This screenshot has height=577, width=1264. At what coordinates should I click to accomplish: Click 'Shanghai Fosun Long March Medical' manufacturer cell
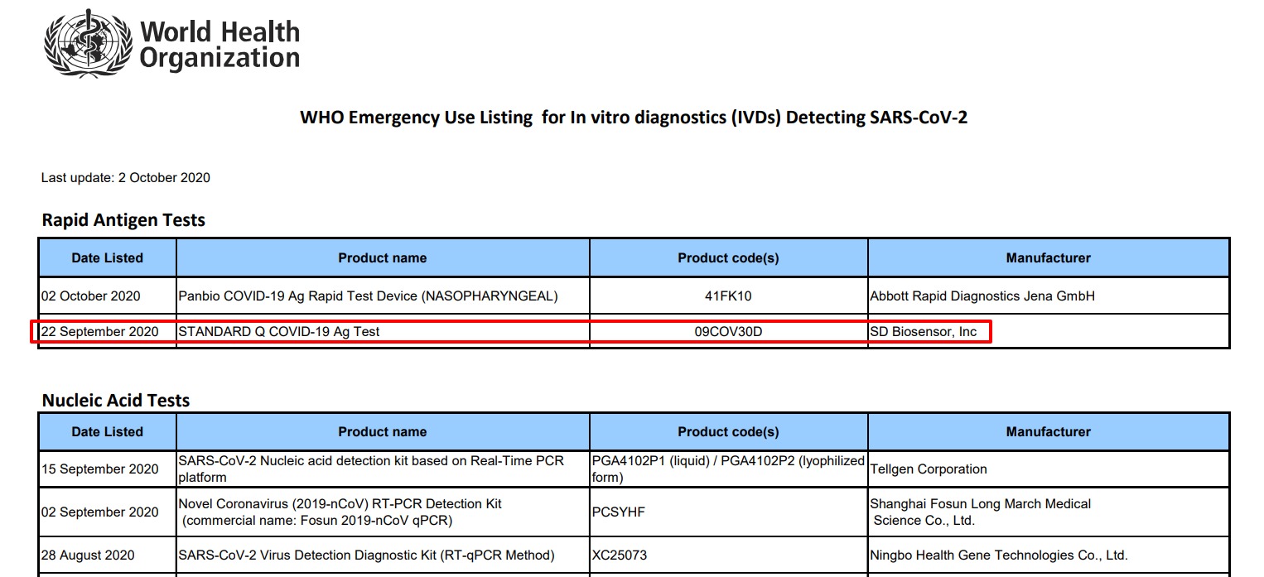[x=1049, y=512]
